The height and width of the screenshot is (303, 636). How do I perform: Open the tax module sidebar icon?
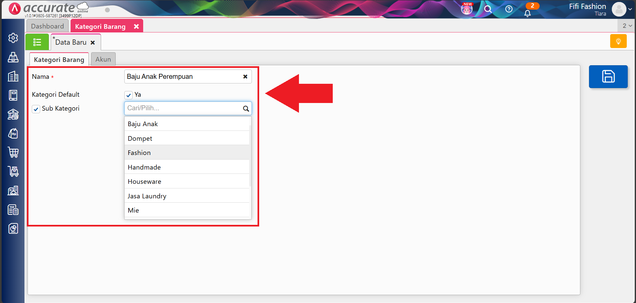click(x=13, y=210)
